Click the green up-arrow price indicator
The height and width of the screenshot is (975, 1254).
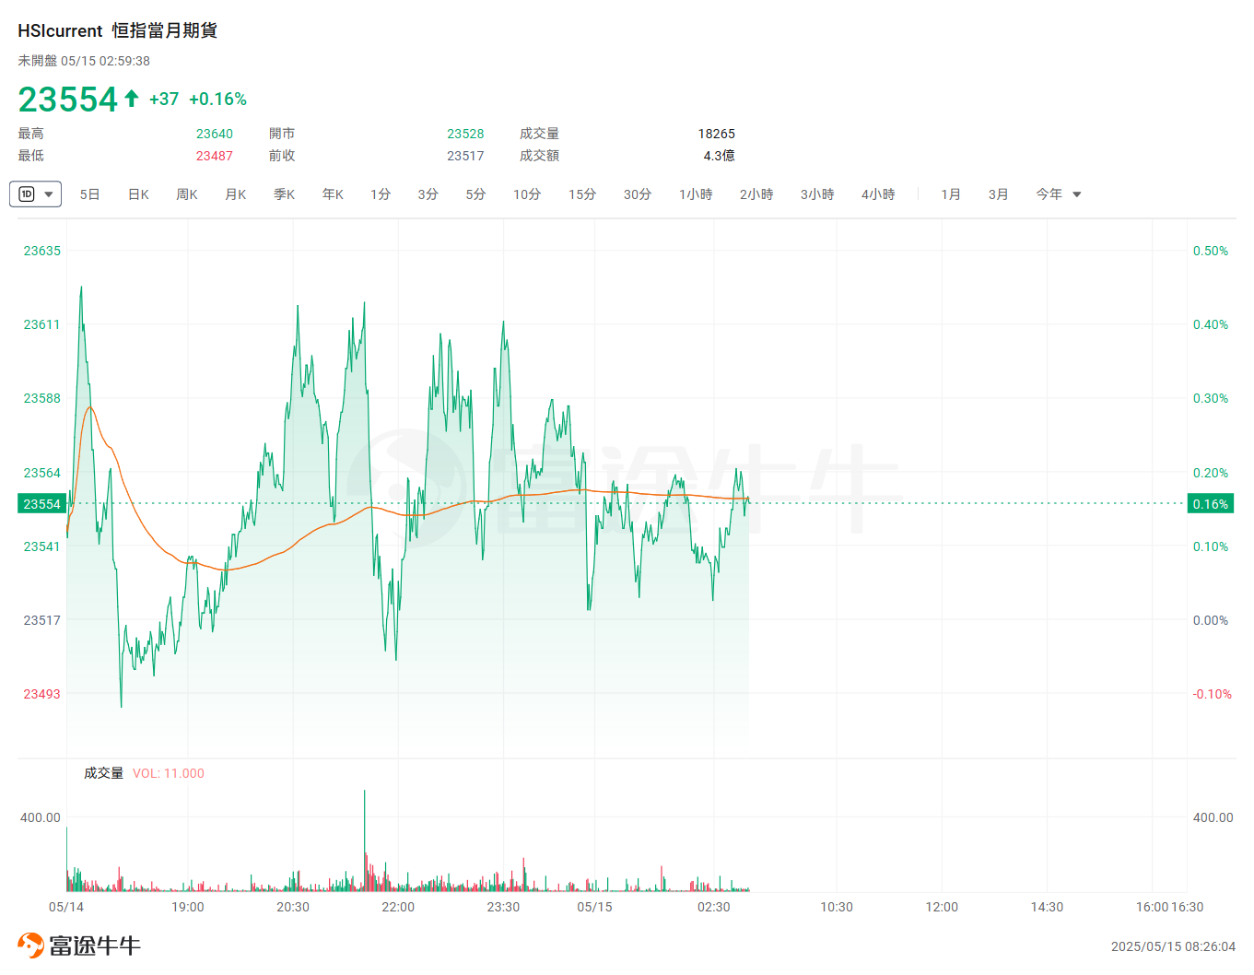click(132, 99)
